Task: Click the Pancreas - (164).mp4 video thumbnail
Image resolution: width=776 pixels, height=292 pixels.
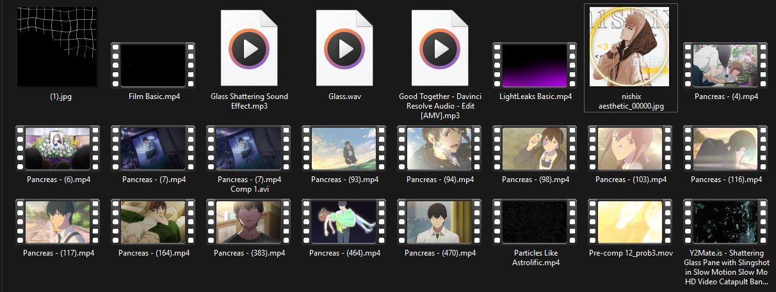Action: (154, 222)
